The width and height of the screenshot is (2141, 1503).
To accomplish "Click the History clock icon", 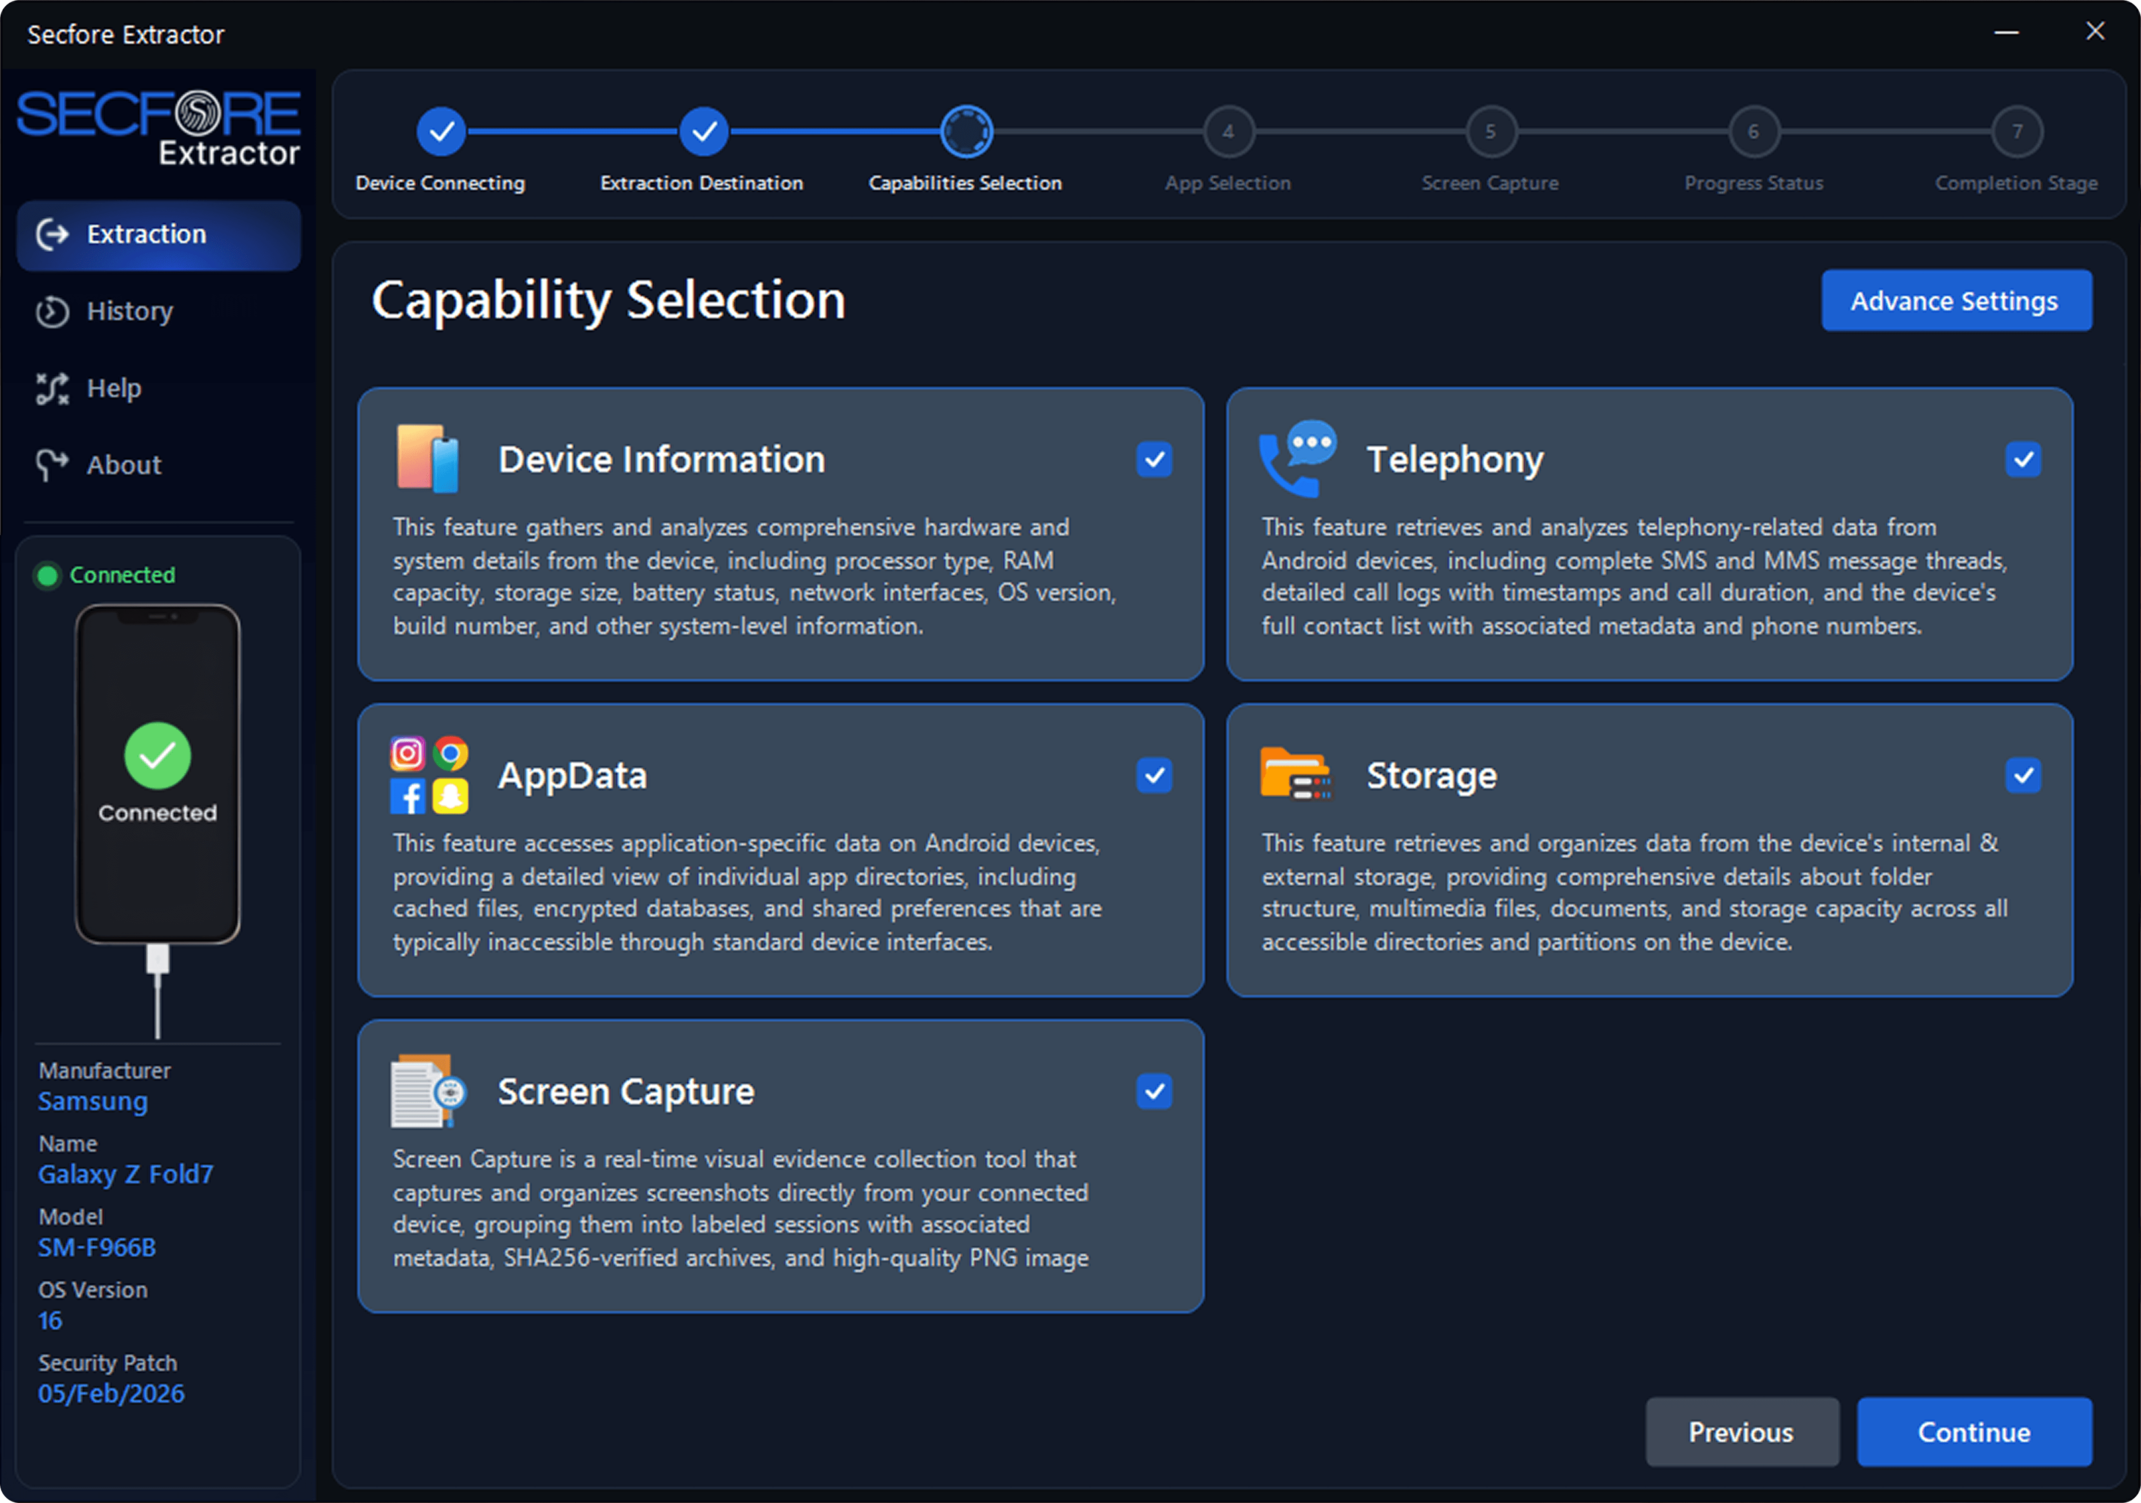I will coord(53,312).
